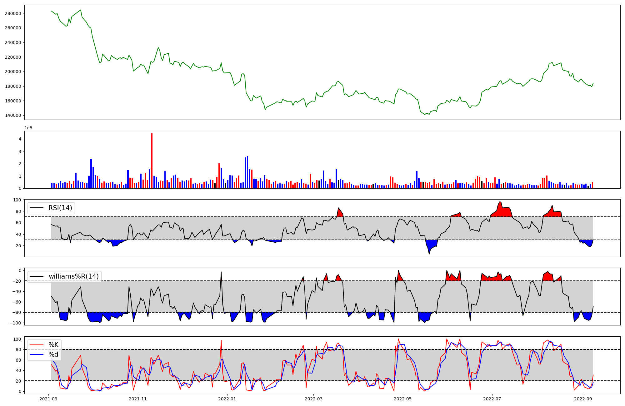Click the williams%R(14) legend label

pos(73,276)
